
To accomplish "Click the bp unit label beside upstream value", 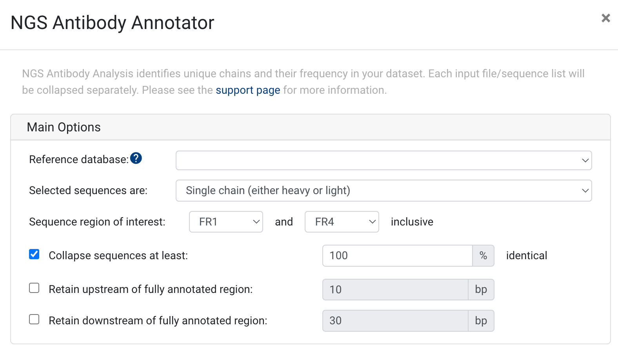I will tap(481, 289).
